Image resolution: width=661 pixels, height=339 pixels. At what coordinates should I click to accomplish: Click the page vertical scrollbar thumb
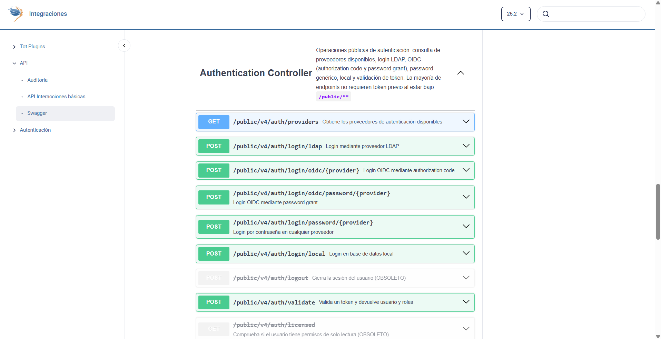tap(658, 211)
